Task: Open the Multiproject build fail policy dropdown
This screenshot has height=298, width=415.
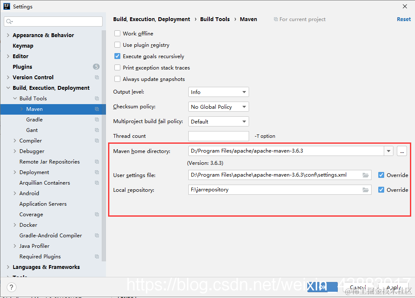Action: [219, 121]
